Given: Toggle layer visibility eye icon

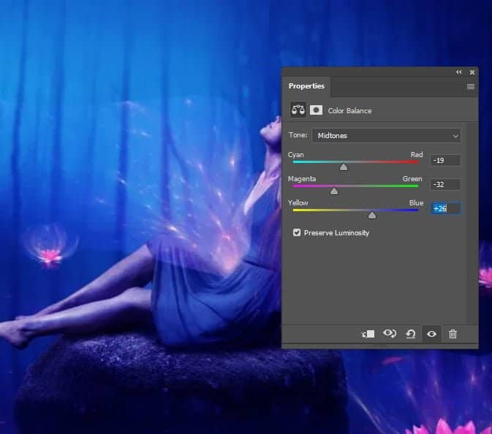Looking at the screenshot, I should click(x=432, y=334).
